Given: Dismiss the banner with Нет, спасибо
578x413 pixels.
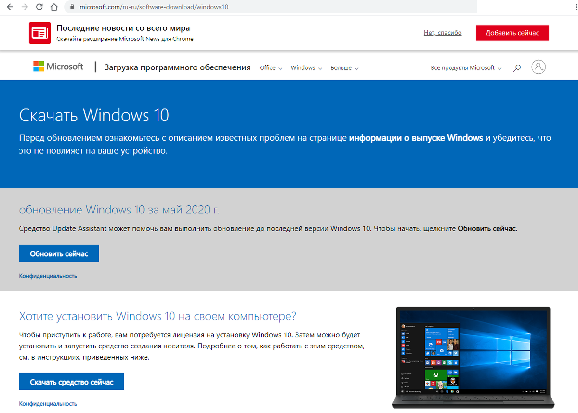Looking at the screenshot, I should pos(443,33).
